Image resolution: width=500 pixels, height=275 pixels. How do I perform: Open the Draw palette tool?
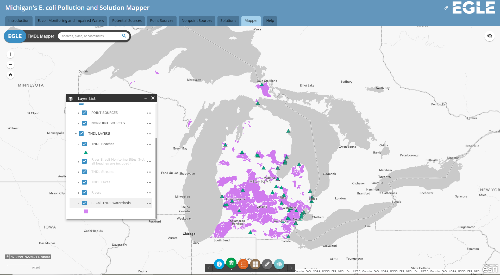[279, 264]
